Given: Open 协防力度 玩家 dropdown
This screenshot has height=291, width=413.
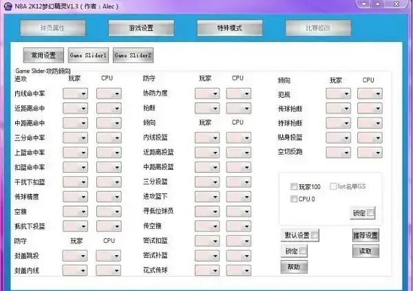Looking at the screenshot, I should (207, 94).
